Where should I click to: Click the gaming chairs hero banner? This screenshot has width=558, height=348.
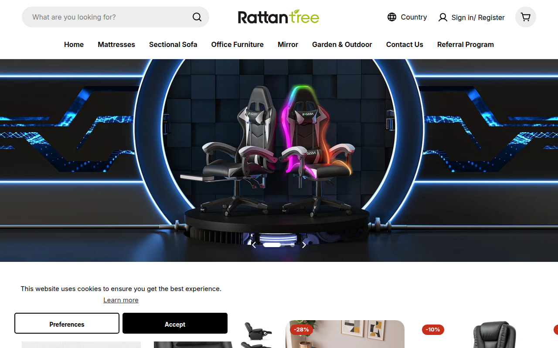click(279, 160)
